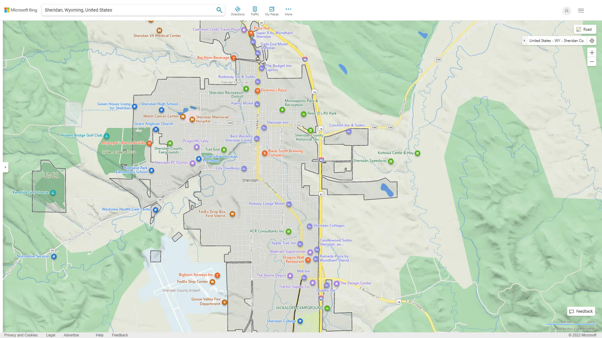Screen dimensions: 602x338
Task: Expand the left side panel chevron
Action: click(x=6, y=167)
